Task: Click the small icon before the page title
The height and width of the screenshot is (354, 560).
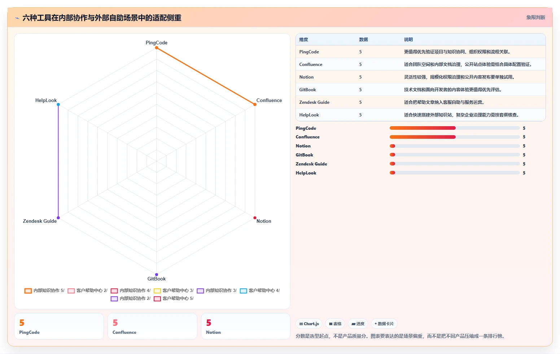Action: pyautogui.click(x=17, y=18)
